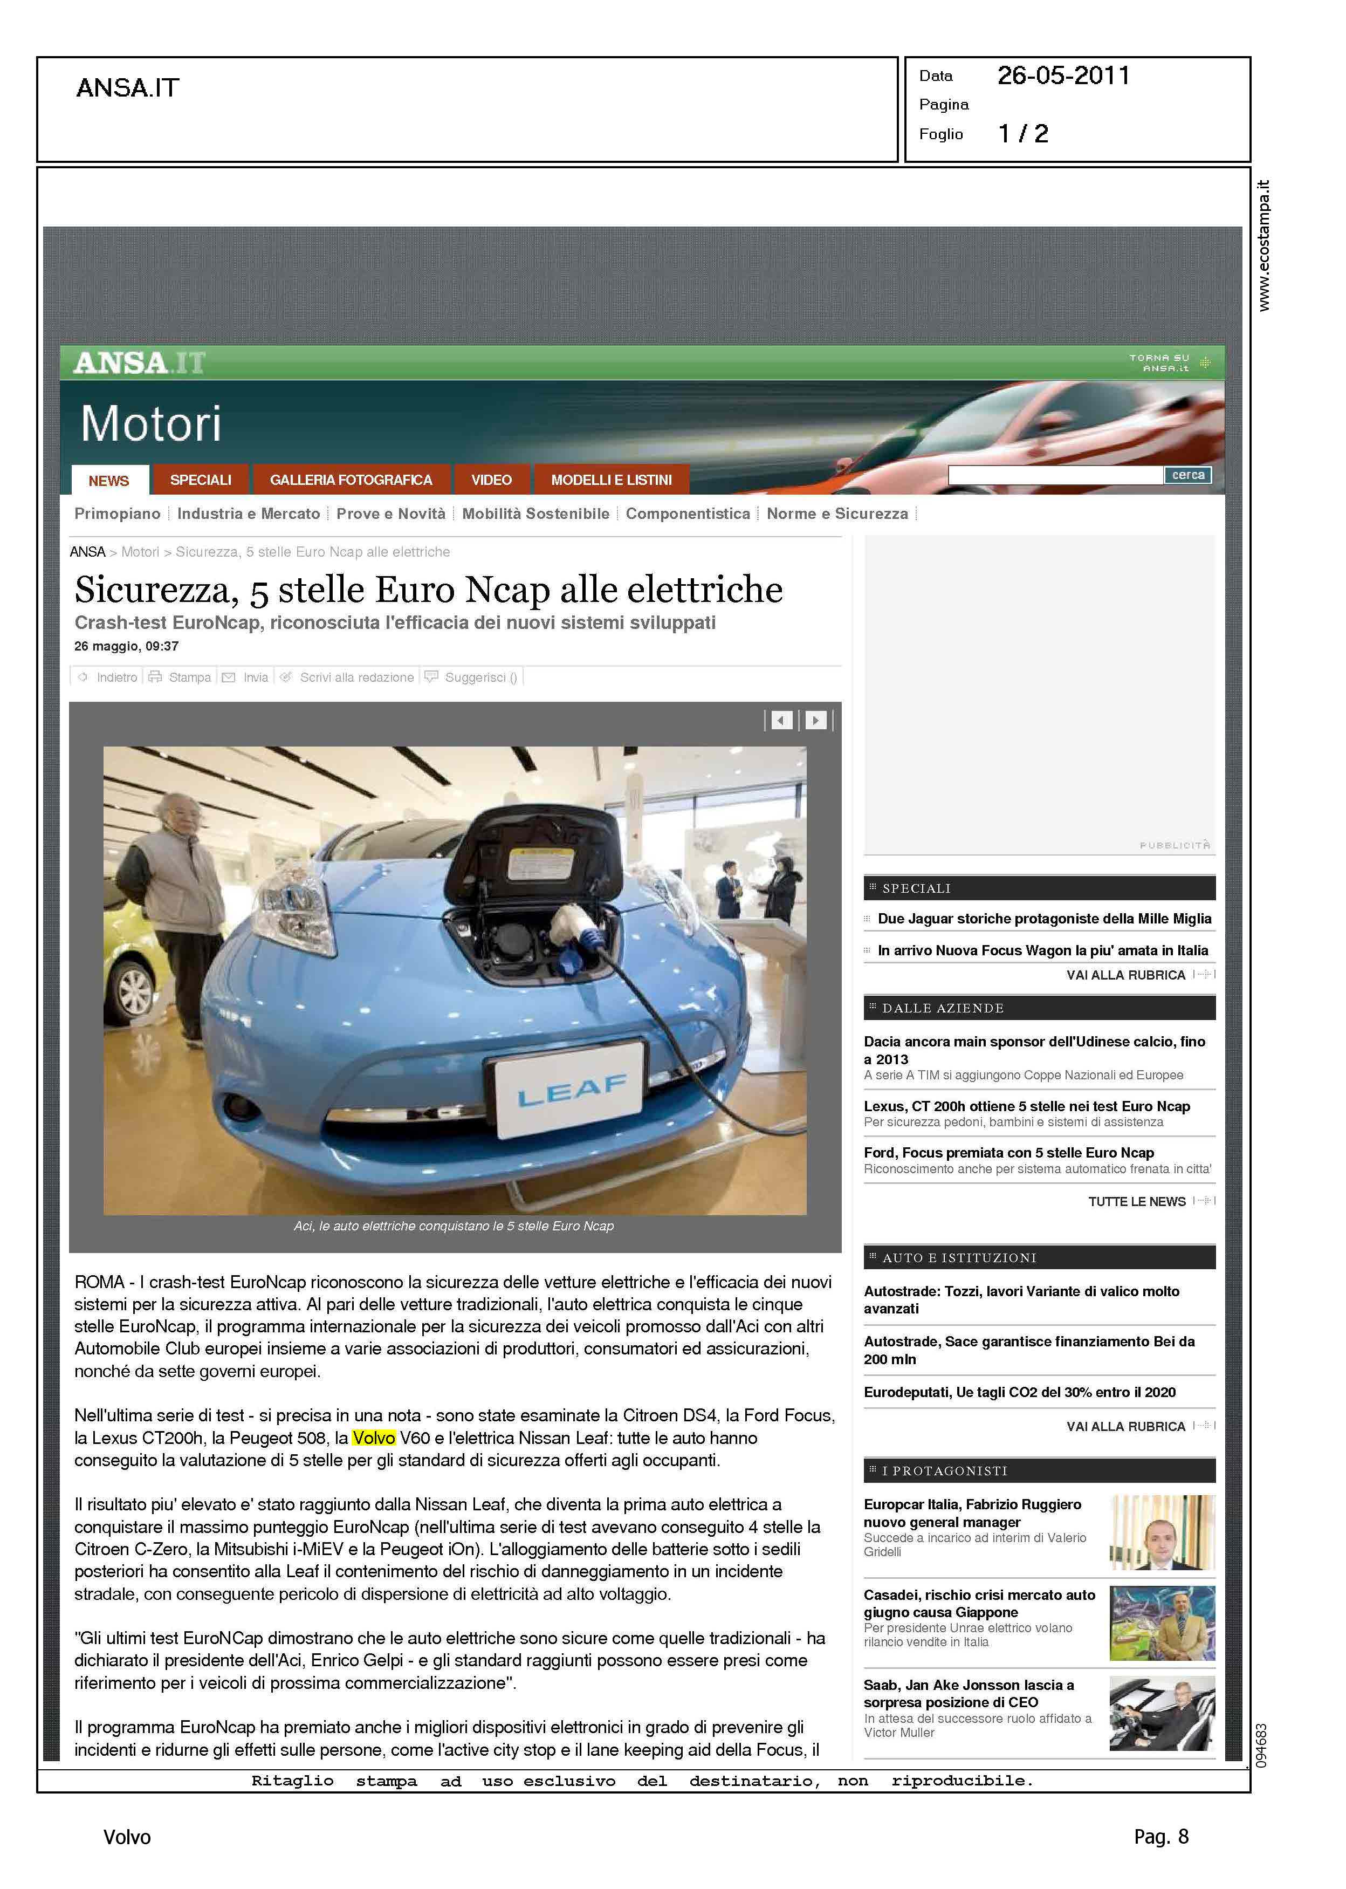Viewport: 1346px width, 1889px height.
Task: Open the Modelli e Listini tab
Action: (x=611, y=480)
